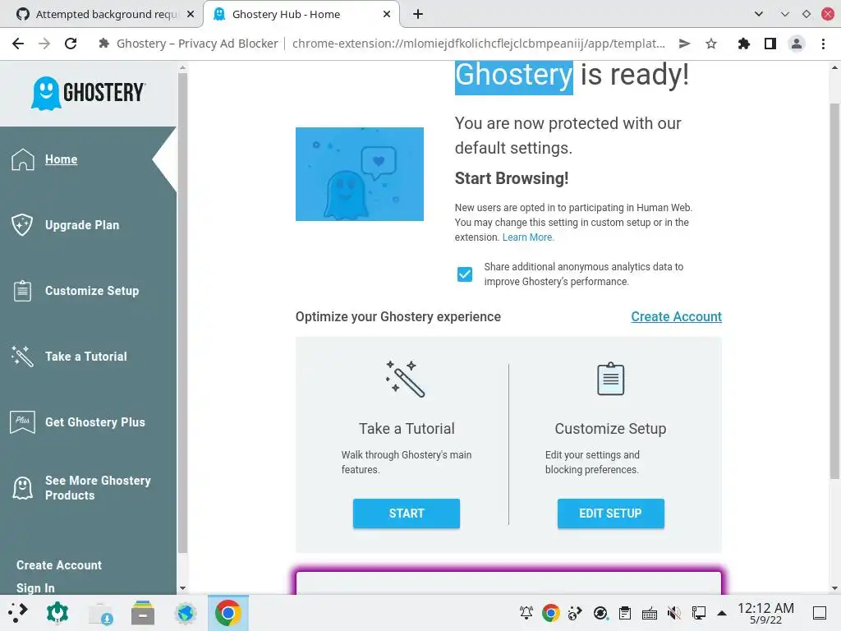Image resolution: width=841 pixels, height=631 pixels.
Task: Click the clipboard icon in the Customize Setup card
Action: click(610, 379)
